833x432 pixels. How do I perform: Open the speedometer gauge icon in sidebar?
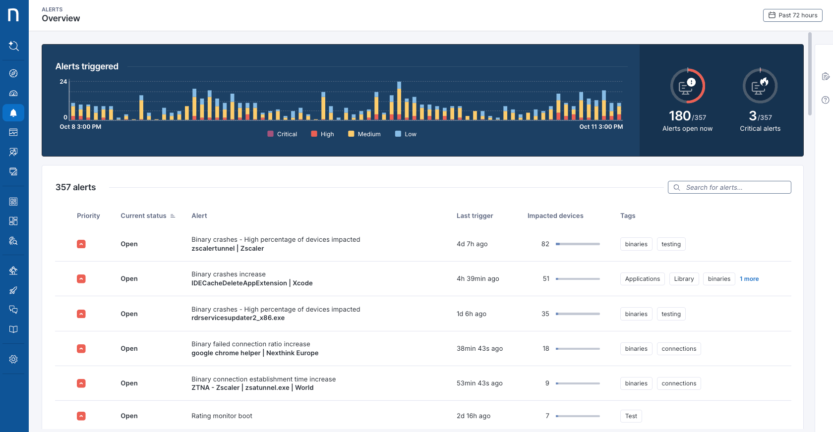(13, 93)
